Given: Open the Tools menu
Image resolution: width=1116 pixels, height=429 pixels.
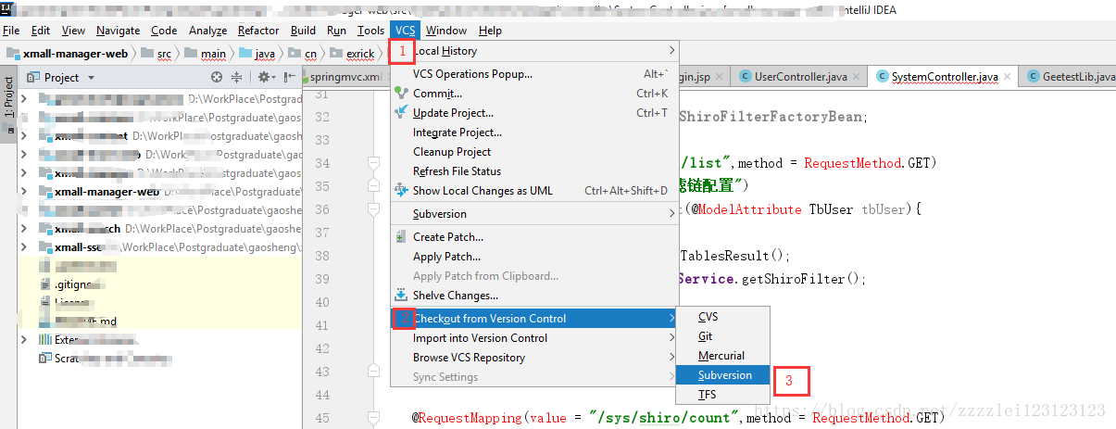Looking at the screenshot, I should tap(370, 31).
